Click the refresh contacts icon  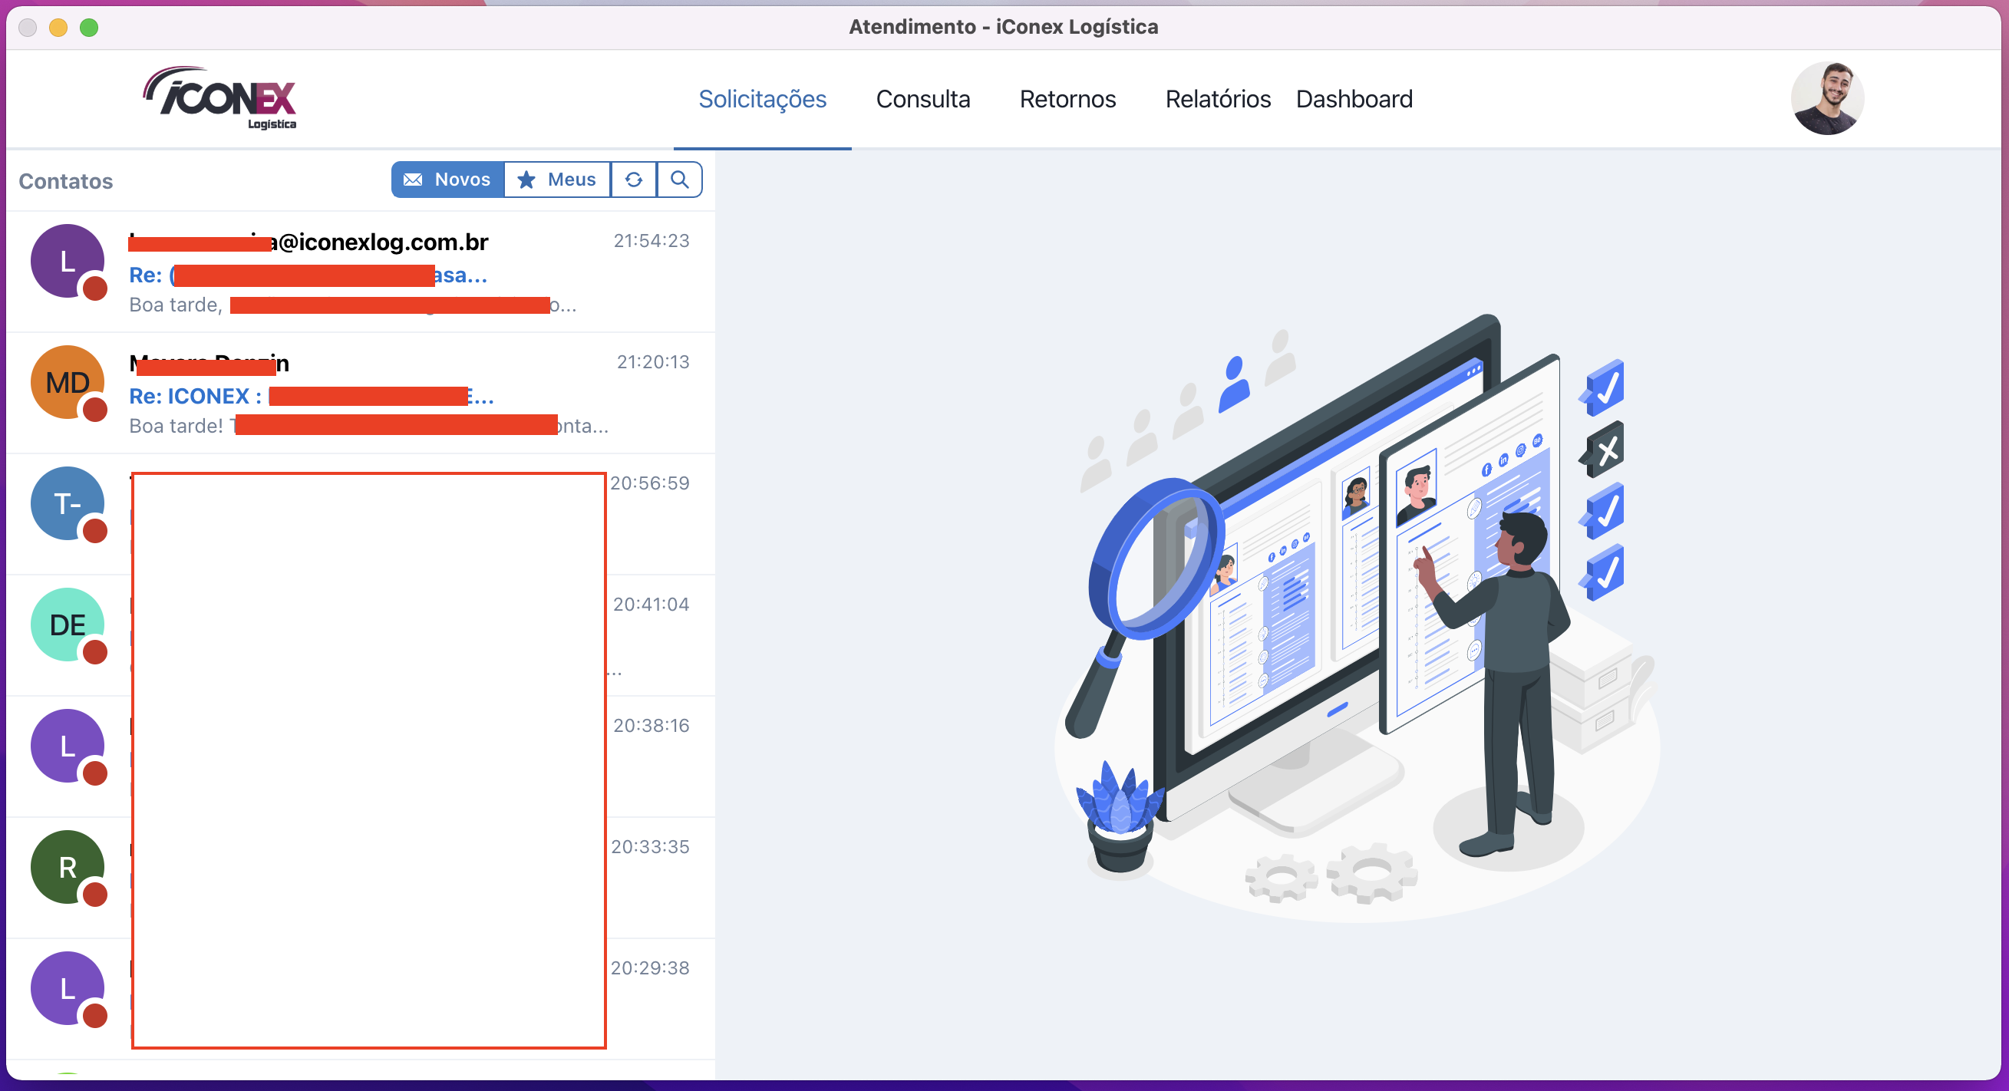click(x=633, y=180)
